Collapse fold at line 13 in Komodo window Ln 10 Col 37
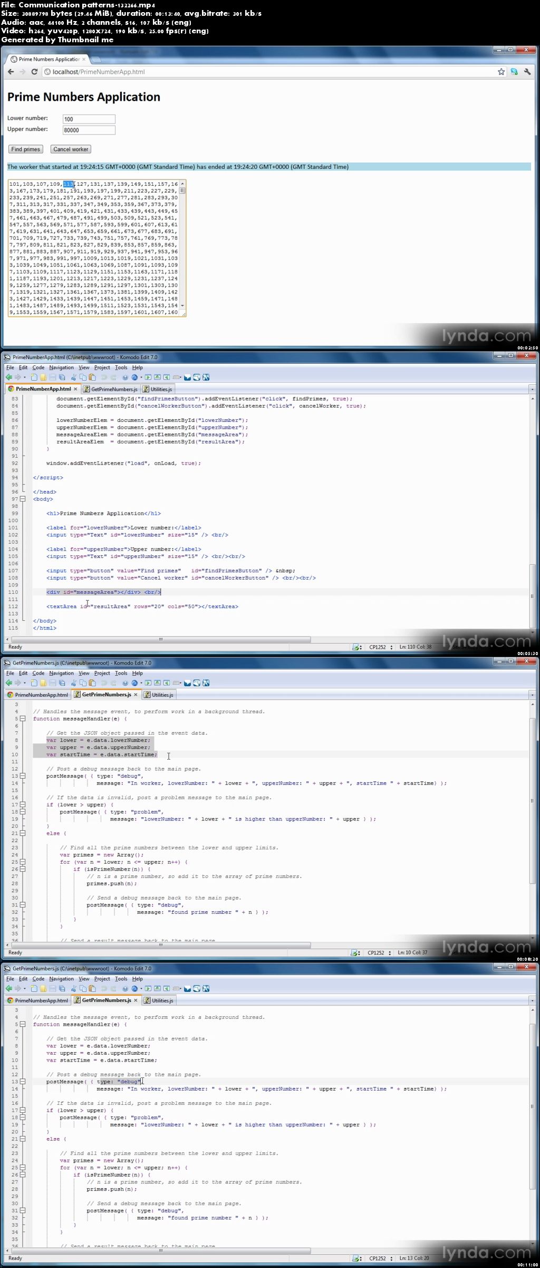Viewport: 540px width, 1268px height. [x=23, y=776]
